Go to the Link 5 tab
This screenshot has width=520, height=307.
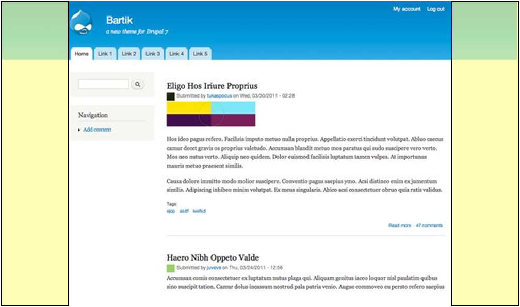tap(200, 54)
